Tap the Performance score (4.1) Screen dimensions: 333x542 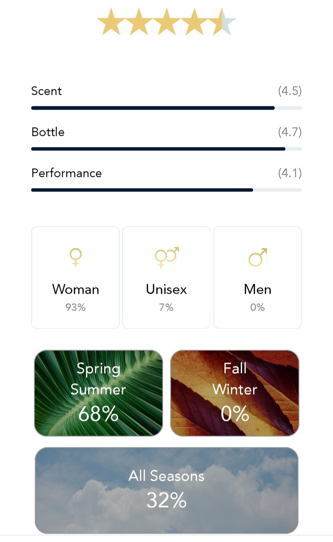(x=290, y=173)
